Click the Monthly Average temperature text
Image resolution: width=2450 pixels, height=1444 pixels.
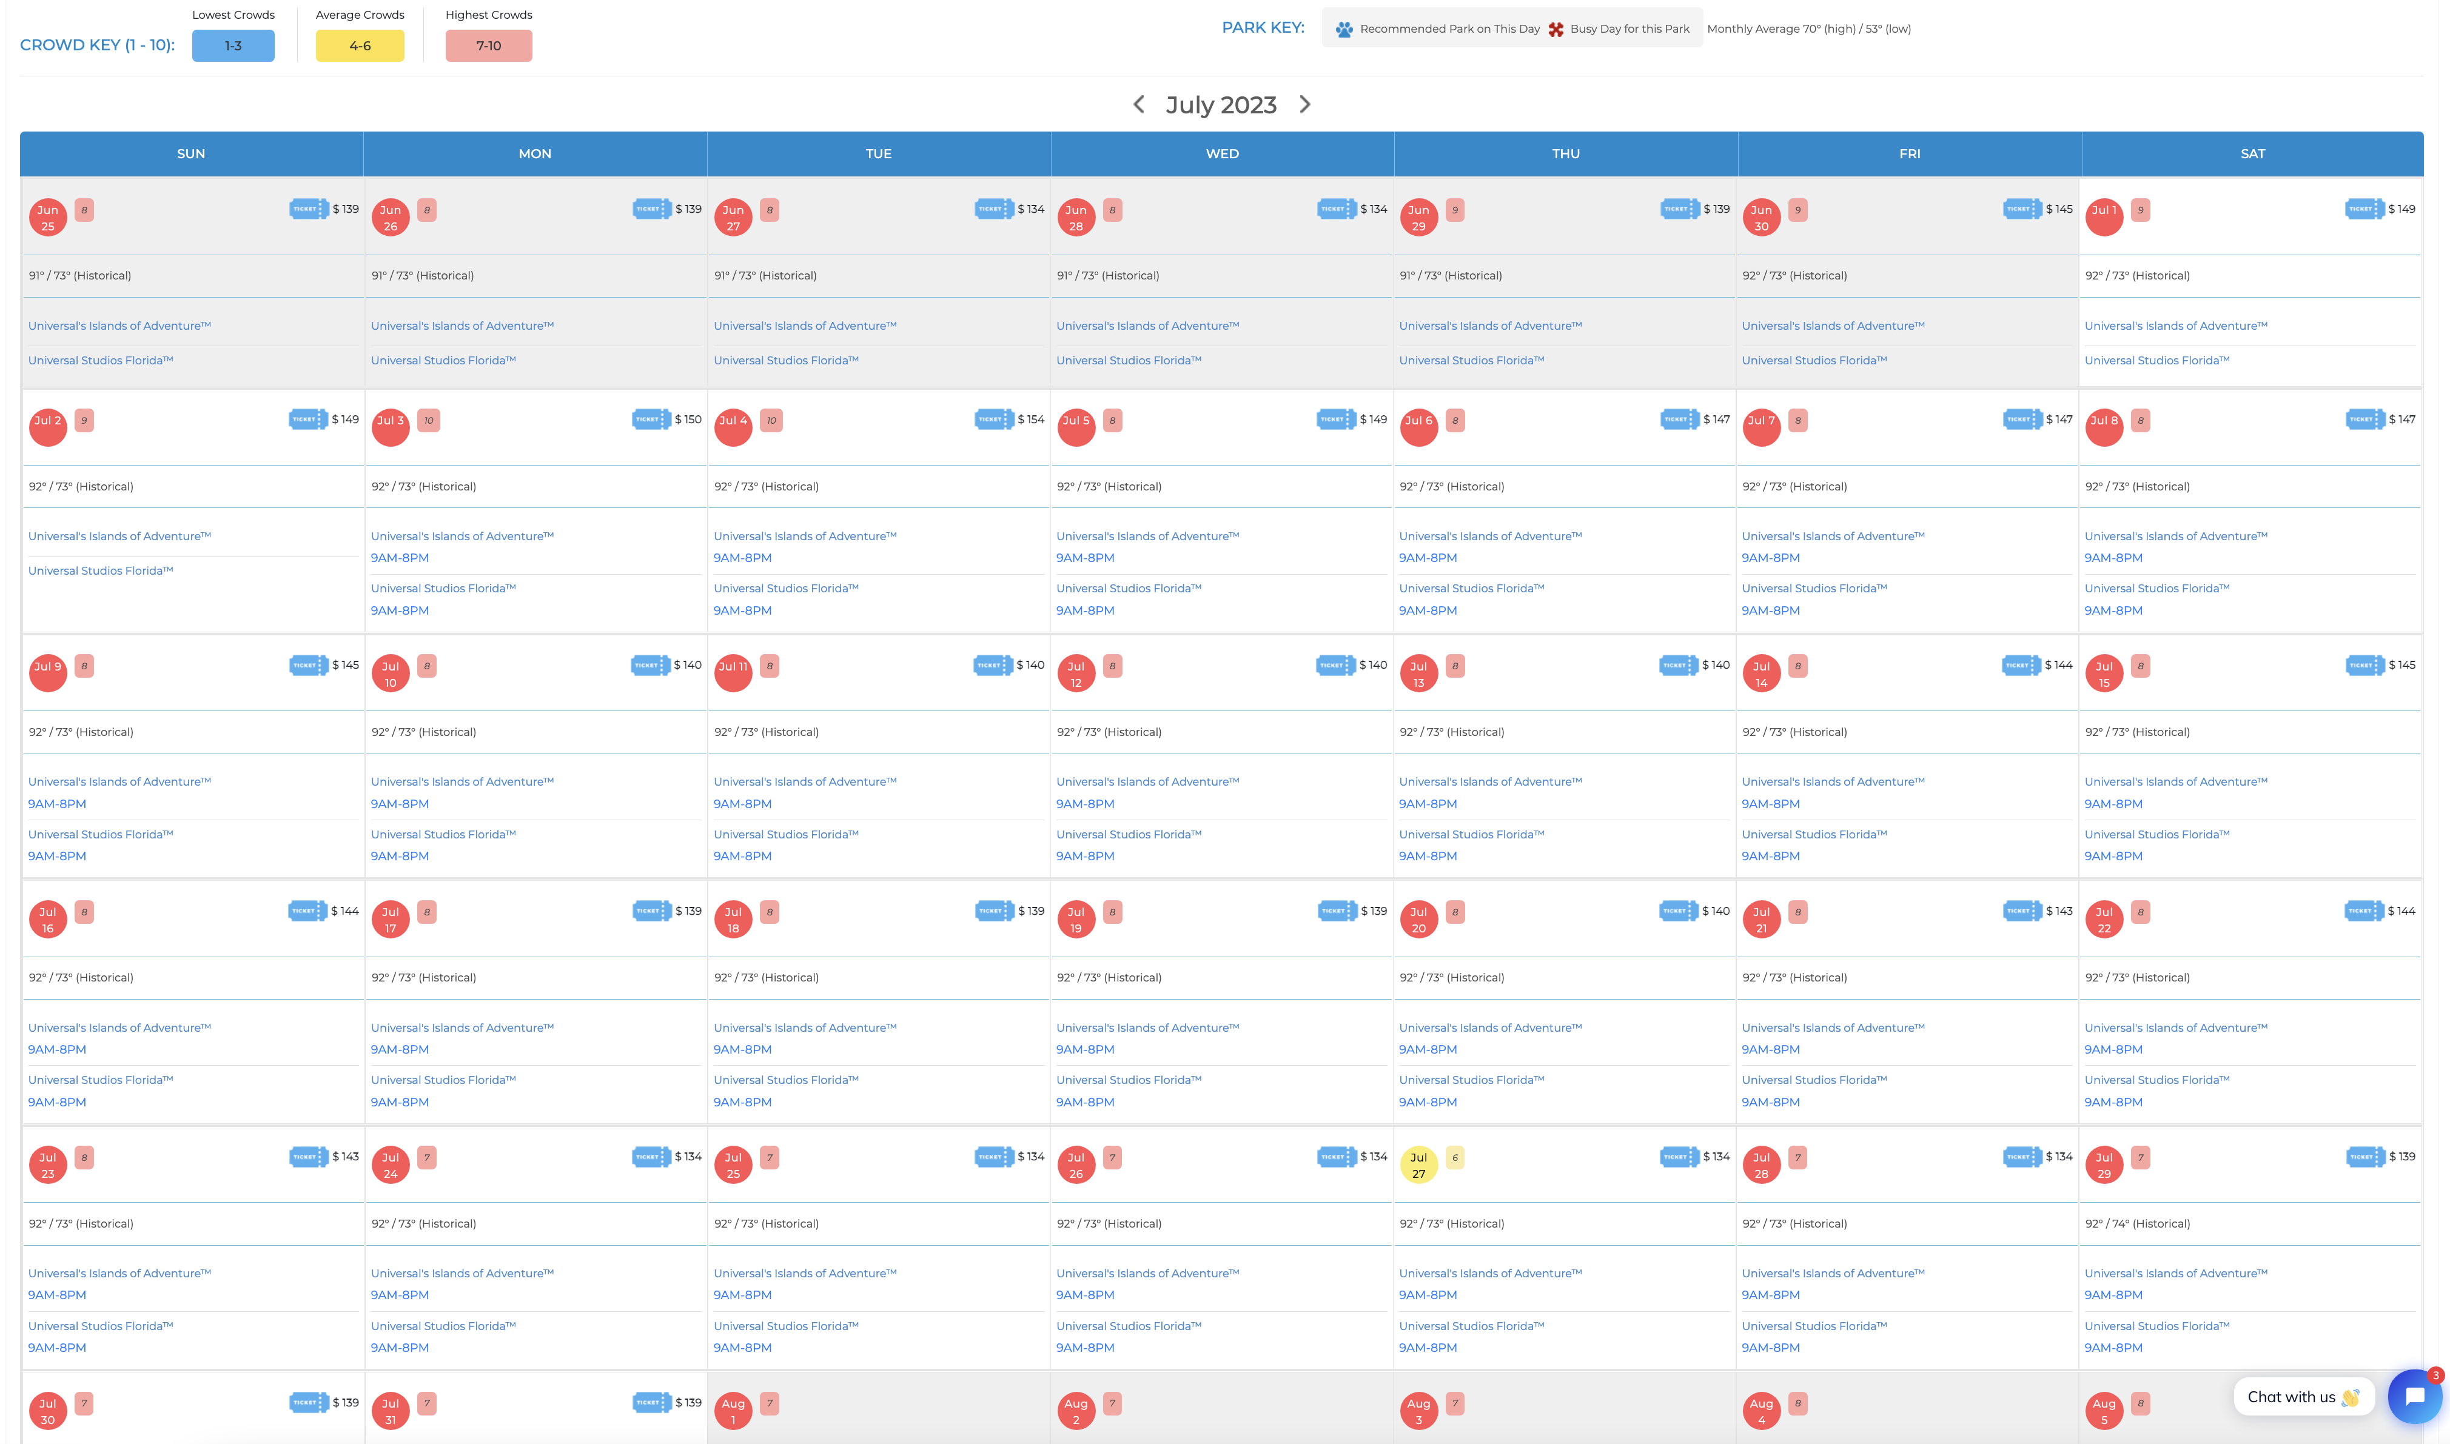[1808, 29]
